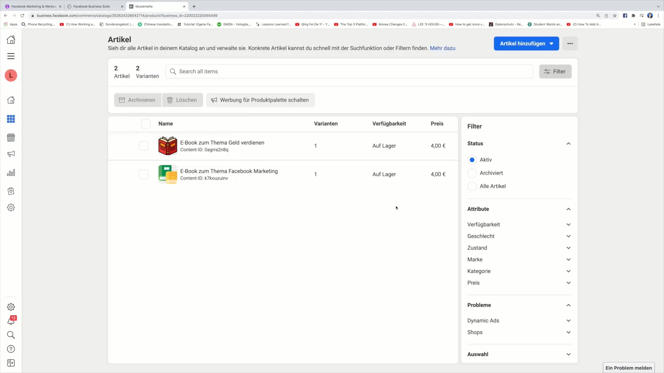The image size is (664, 373).
Task: Click the Filter button
Action: coord(555,71)
